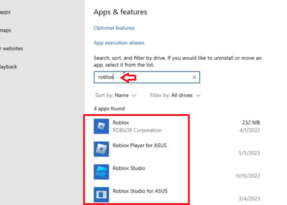Click the 4/1/2023 install date
287x205 pixels.
click(249, 130)
